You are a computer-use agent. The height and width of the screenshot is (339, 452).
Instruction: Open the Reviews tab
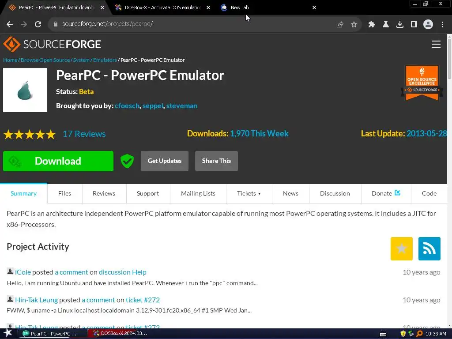pos(104,193)
